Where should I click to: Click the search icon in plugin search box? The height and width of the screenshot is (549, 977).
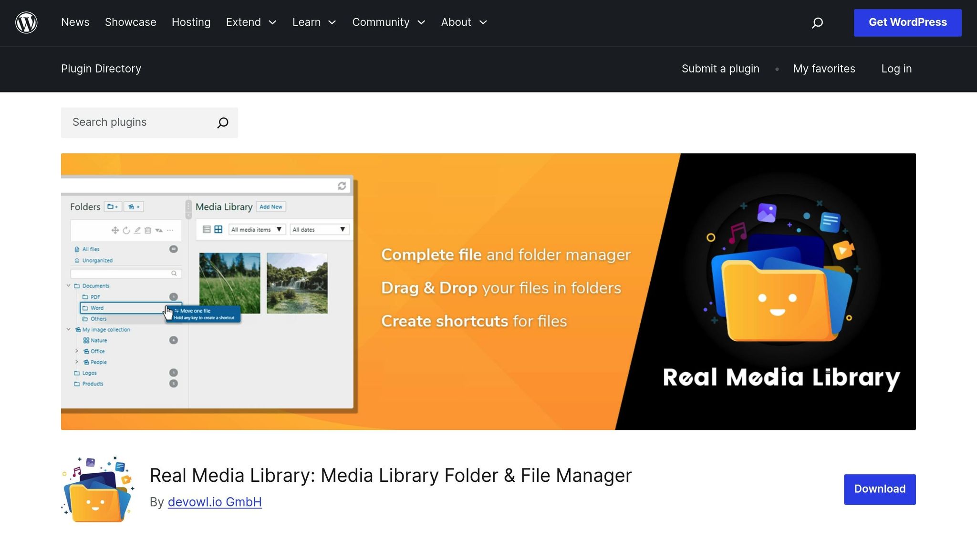pyautogui.click(x=222, y=122)
